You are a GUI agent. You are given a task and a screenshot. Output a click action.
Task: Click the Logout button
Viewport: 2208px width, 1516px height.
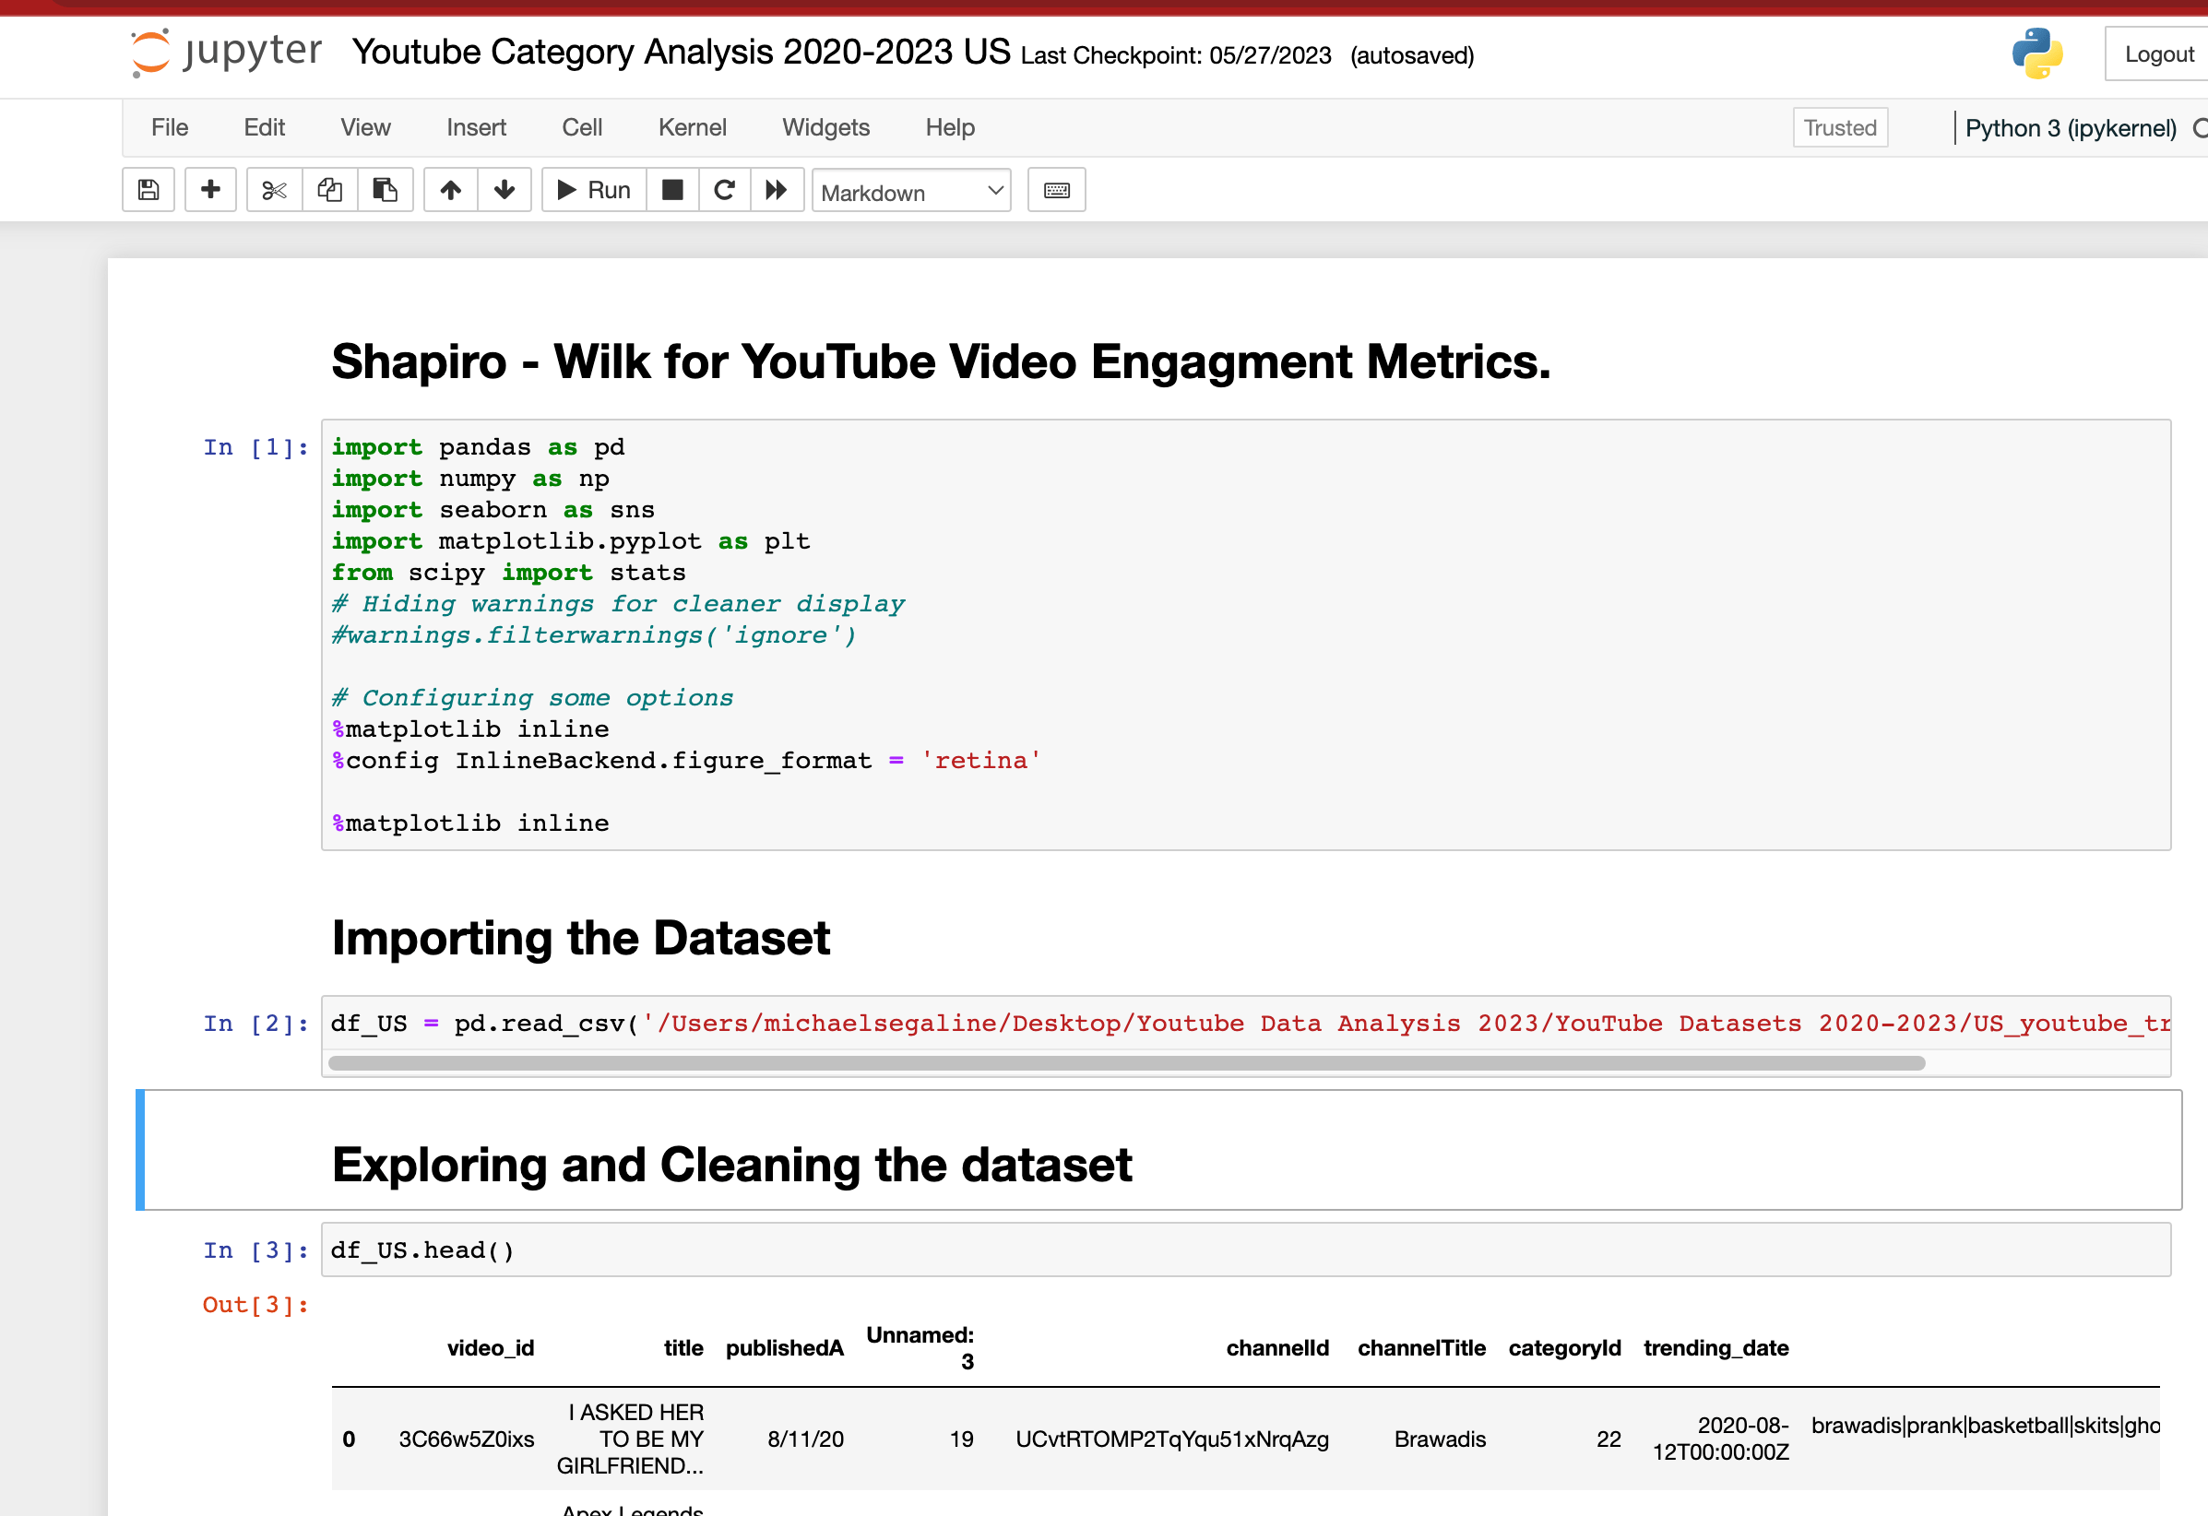2158,54
